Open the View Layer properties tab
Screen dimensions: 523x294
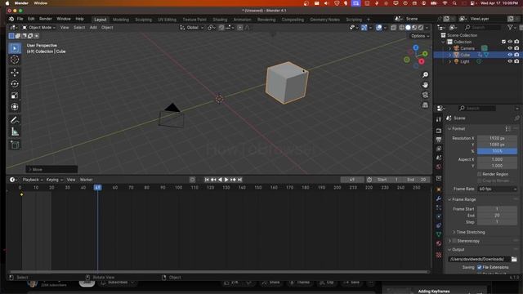[x=439, y=149]
